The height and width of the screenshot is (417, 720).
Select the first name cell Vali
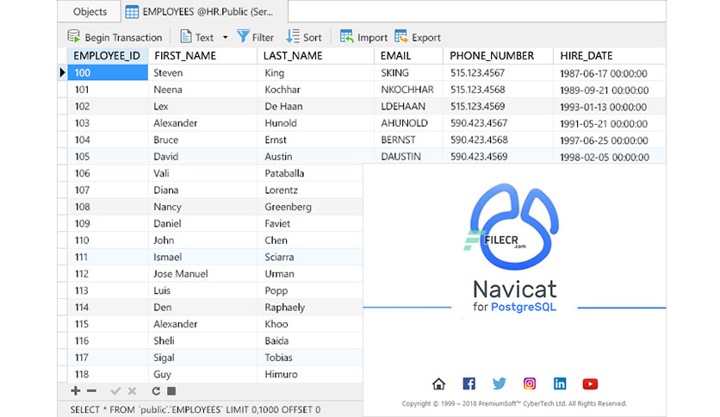coord(202,173)
